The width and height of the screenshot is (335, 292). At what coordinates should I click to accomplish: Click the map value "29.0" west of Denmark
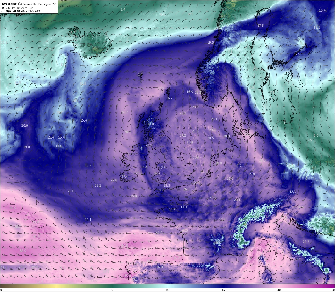coord(212,130)
